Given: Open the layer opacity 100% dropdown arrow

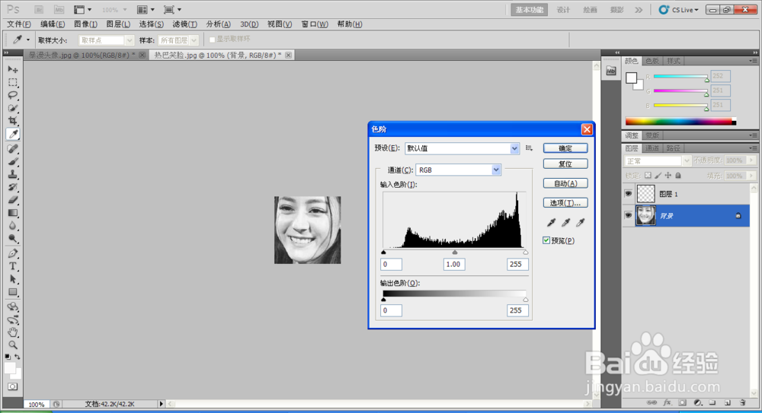Looking at the screenshot, I should 752,160.
